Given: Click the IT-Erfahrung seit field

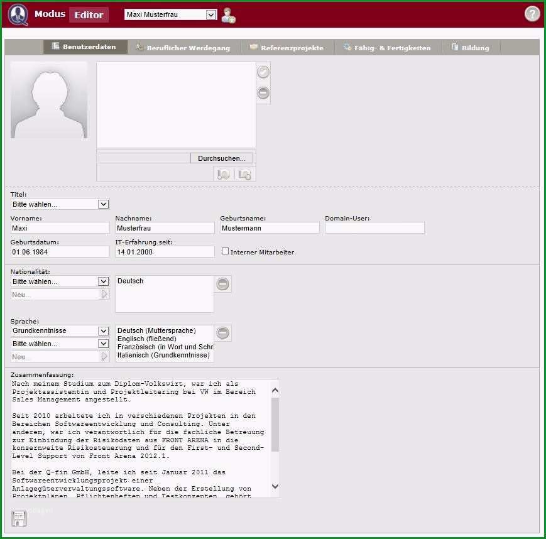Looking at the screenshot, I should click(165, 252).
